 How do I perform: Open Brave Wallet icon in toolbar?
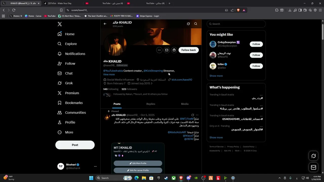pos(305,10)
